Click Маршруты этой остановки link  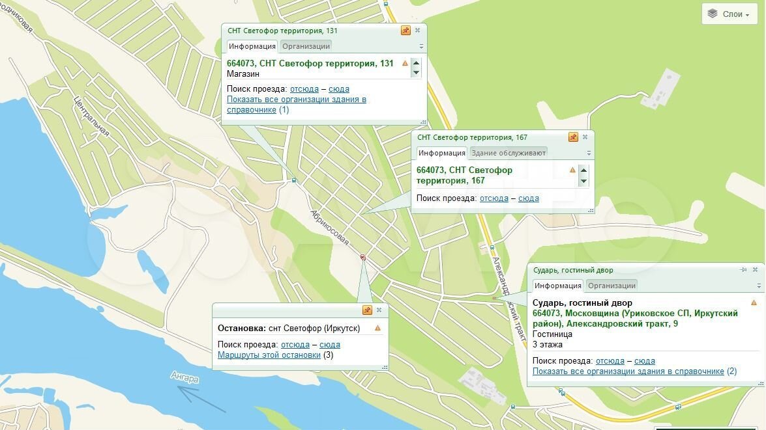pos(269,355)
